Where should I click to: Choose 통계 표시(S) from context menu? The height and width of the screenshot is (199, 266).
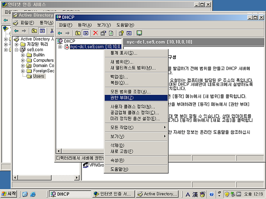click(136, 53)
